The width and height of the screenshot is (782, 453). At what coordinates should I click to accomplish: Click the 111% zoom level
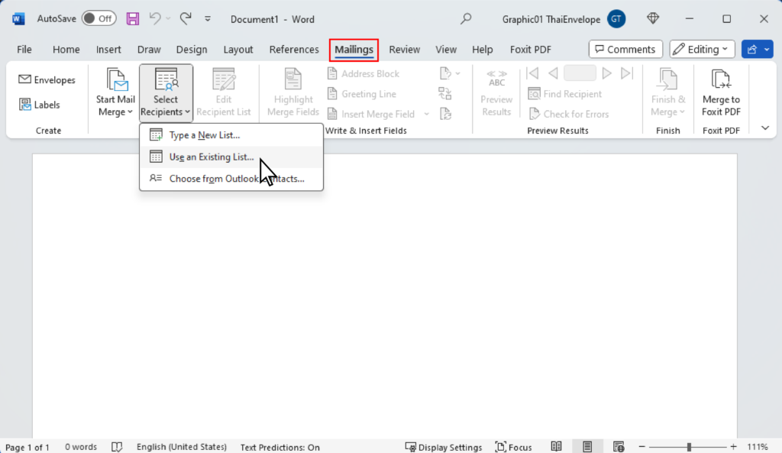pos(758,447)
